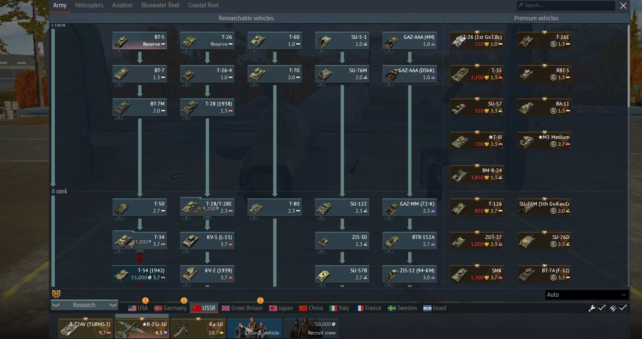Pick the premium ZUT-37 vehicle
Viewport: 642px width, 339px height.
pyautogui.click(x=477, y=240)
